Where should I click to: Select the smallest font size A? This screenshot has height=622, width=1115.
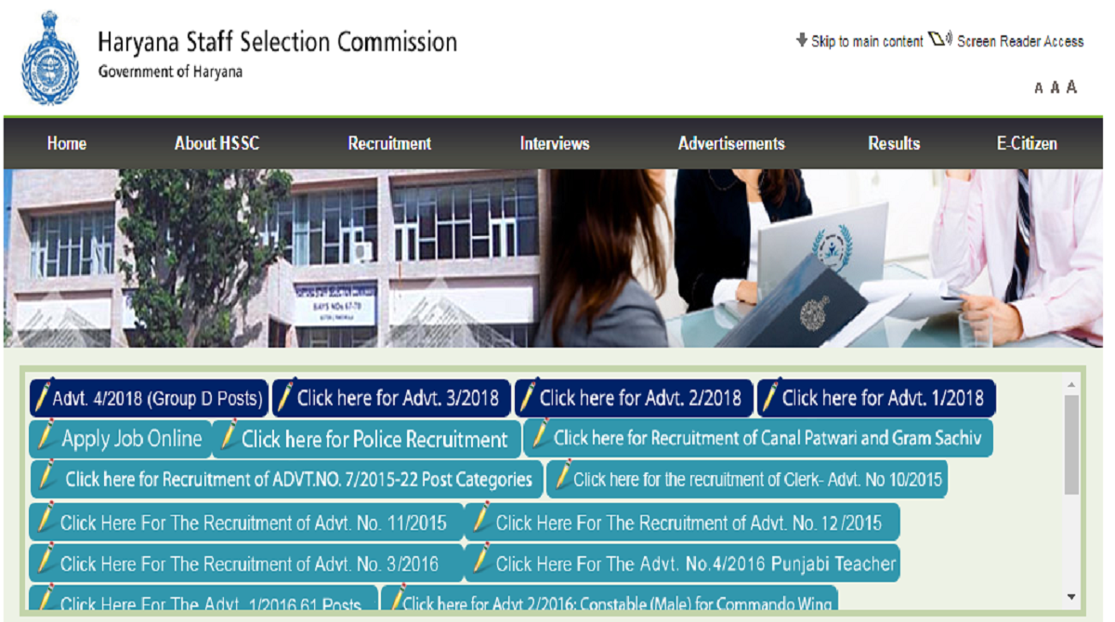(x=1039, y=88)
